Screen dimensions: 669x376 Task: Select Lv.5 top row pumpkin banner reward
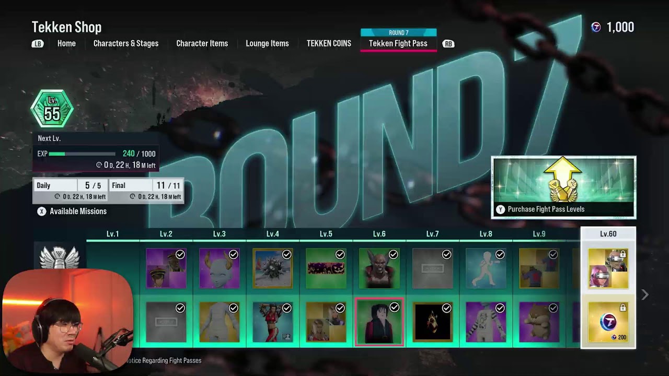[x=326, y=268]
